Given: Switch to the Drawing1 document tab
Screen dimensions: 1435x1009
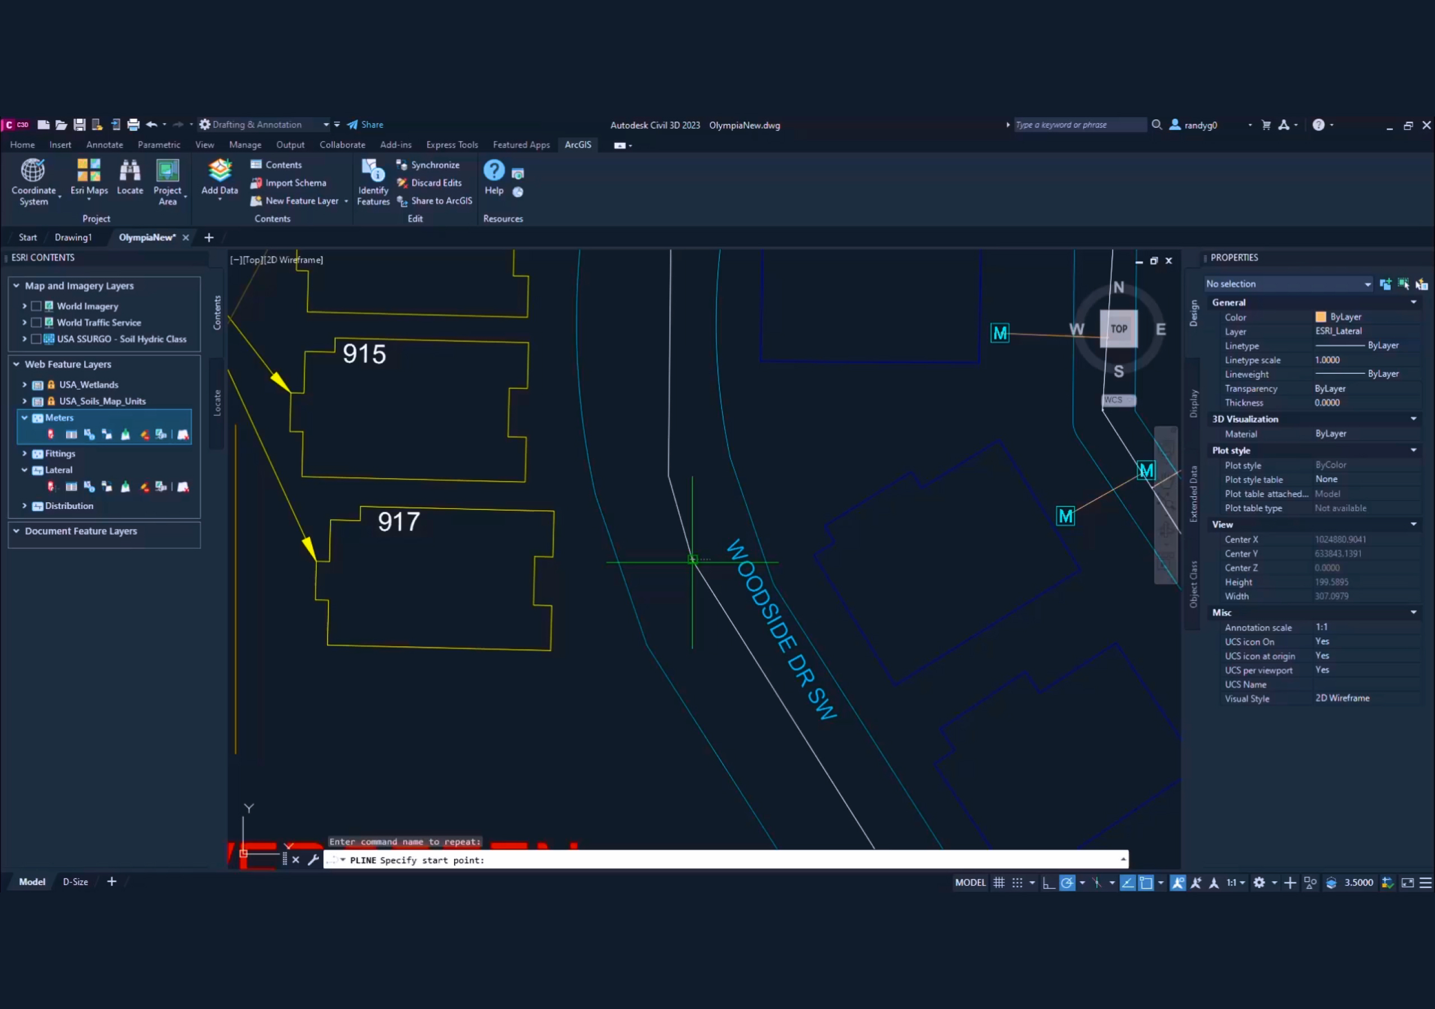Looking at the screenshot, I should tap(73, 238).
